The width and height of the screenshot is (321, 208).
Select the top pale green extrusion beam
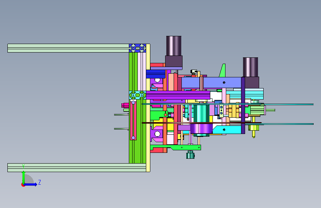pos(68,48)
